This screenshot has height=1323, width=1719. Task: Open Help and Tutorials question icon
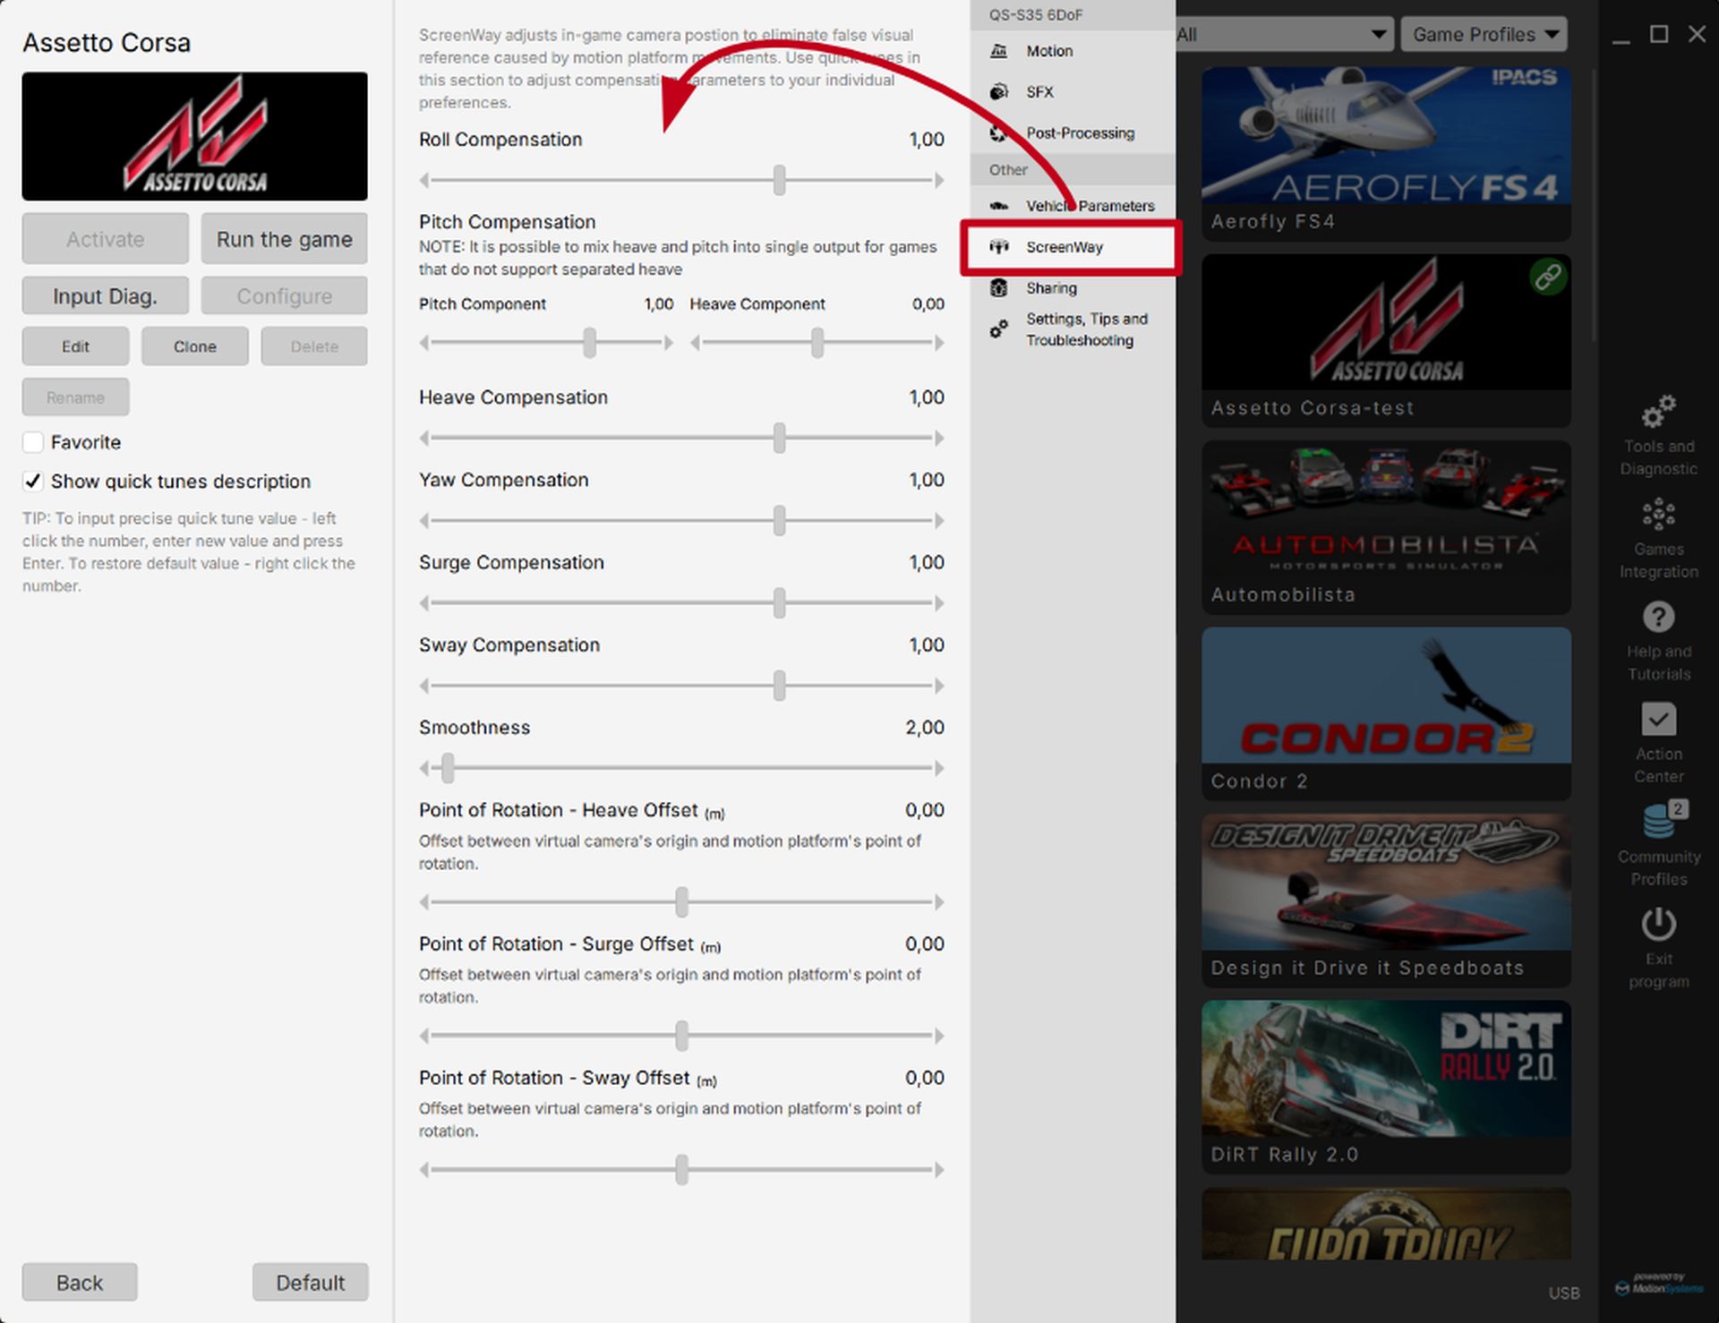point(1658,617)
